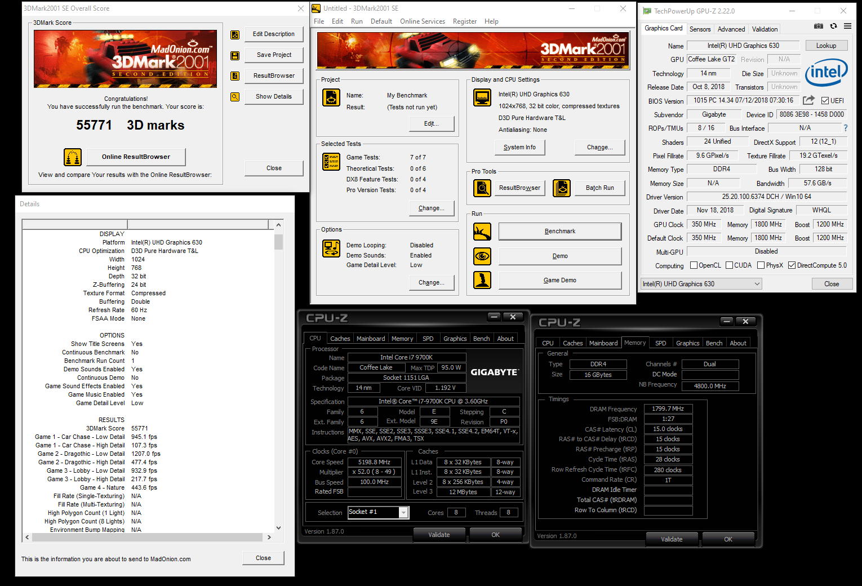Click the Save Project disk icon
This screenshot has width=862, height=586.
pos(235,55)
